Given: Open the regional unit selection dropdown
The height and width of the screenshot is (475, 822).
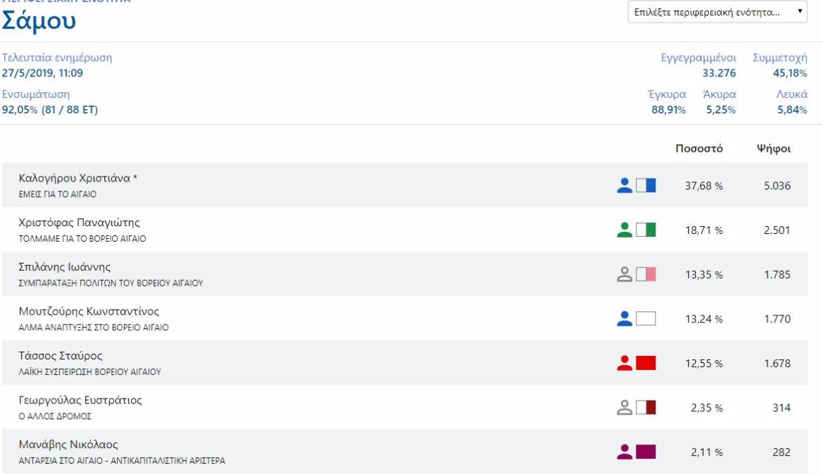Looking at the screenshot, I should (x=717, y=12).
